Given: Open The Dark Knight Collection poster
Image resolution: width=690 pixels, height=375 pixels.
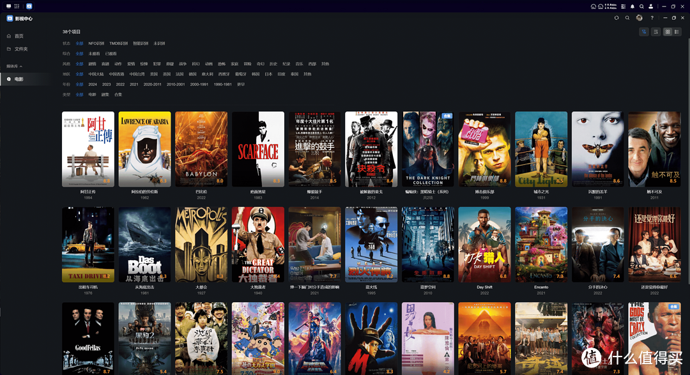Looking at the screenshot, I should pos(427,149).
